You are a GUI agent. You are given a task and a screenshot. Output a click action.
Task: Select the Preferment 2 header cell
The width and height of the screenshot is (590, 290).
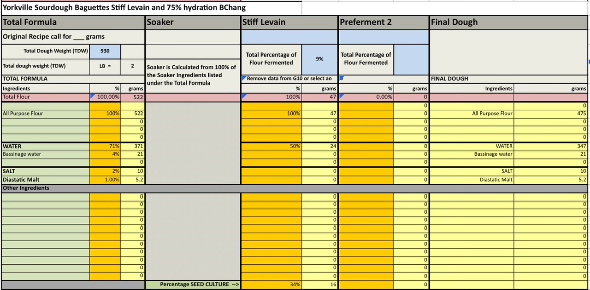coord(383,22)
